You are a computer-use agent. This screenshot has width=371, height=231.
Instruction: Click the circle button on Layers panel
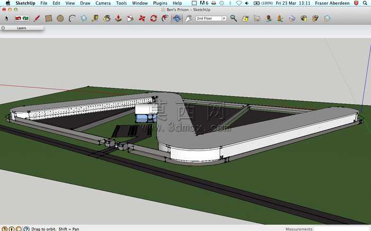tap(3, 28)
